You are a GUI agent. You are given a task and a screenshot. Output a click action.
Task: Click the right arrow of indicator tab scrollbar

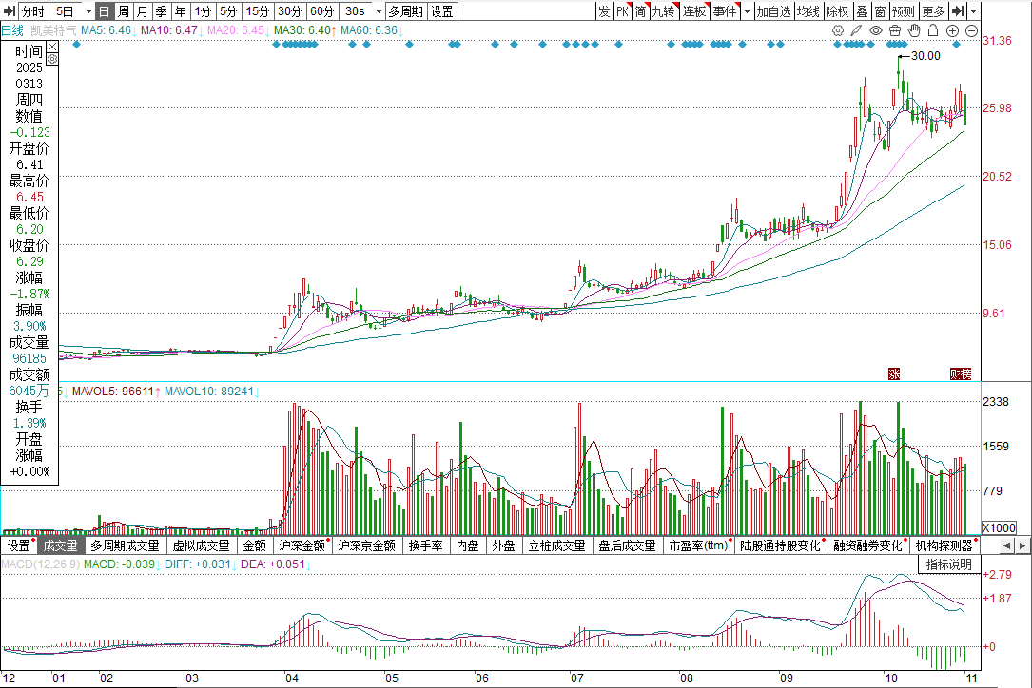click(x=1023, y=545)
